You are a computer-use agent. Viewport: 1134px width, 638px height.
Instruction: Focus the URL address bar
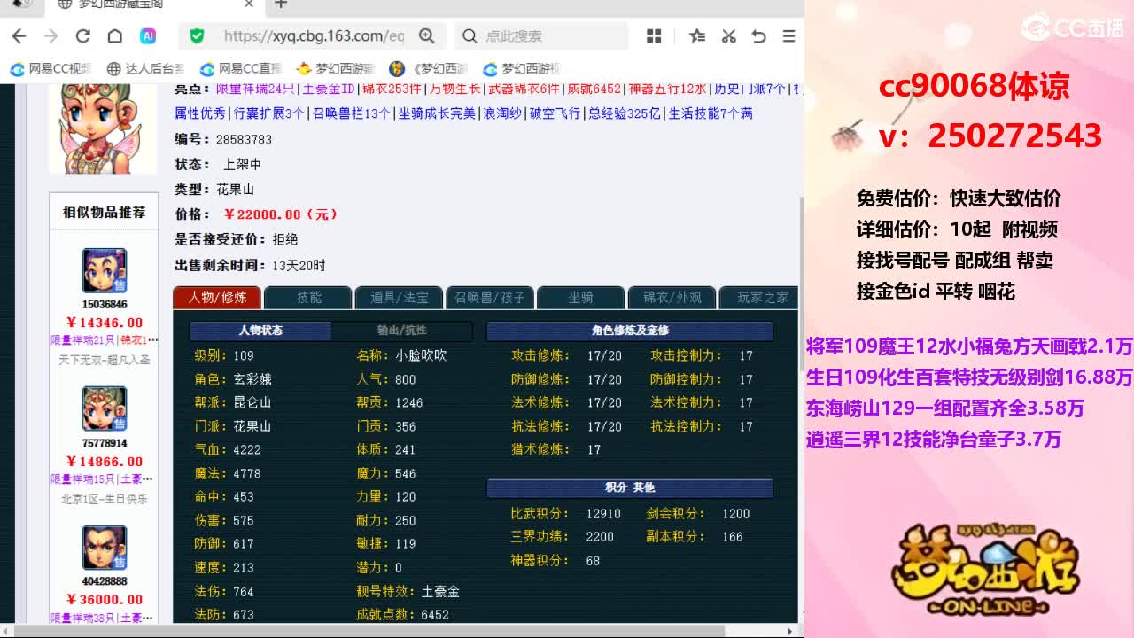(x=314, y=36)
